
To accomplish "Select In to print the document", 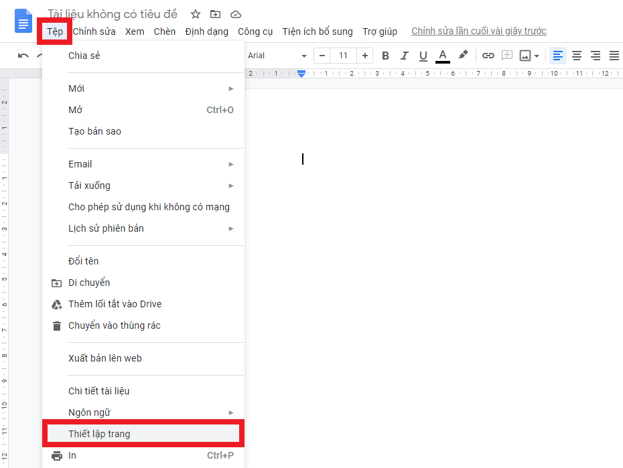I will pyautogui.click(x=143, y=456).
